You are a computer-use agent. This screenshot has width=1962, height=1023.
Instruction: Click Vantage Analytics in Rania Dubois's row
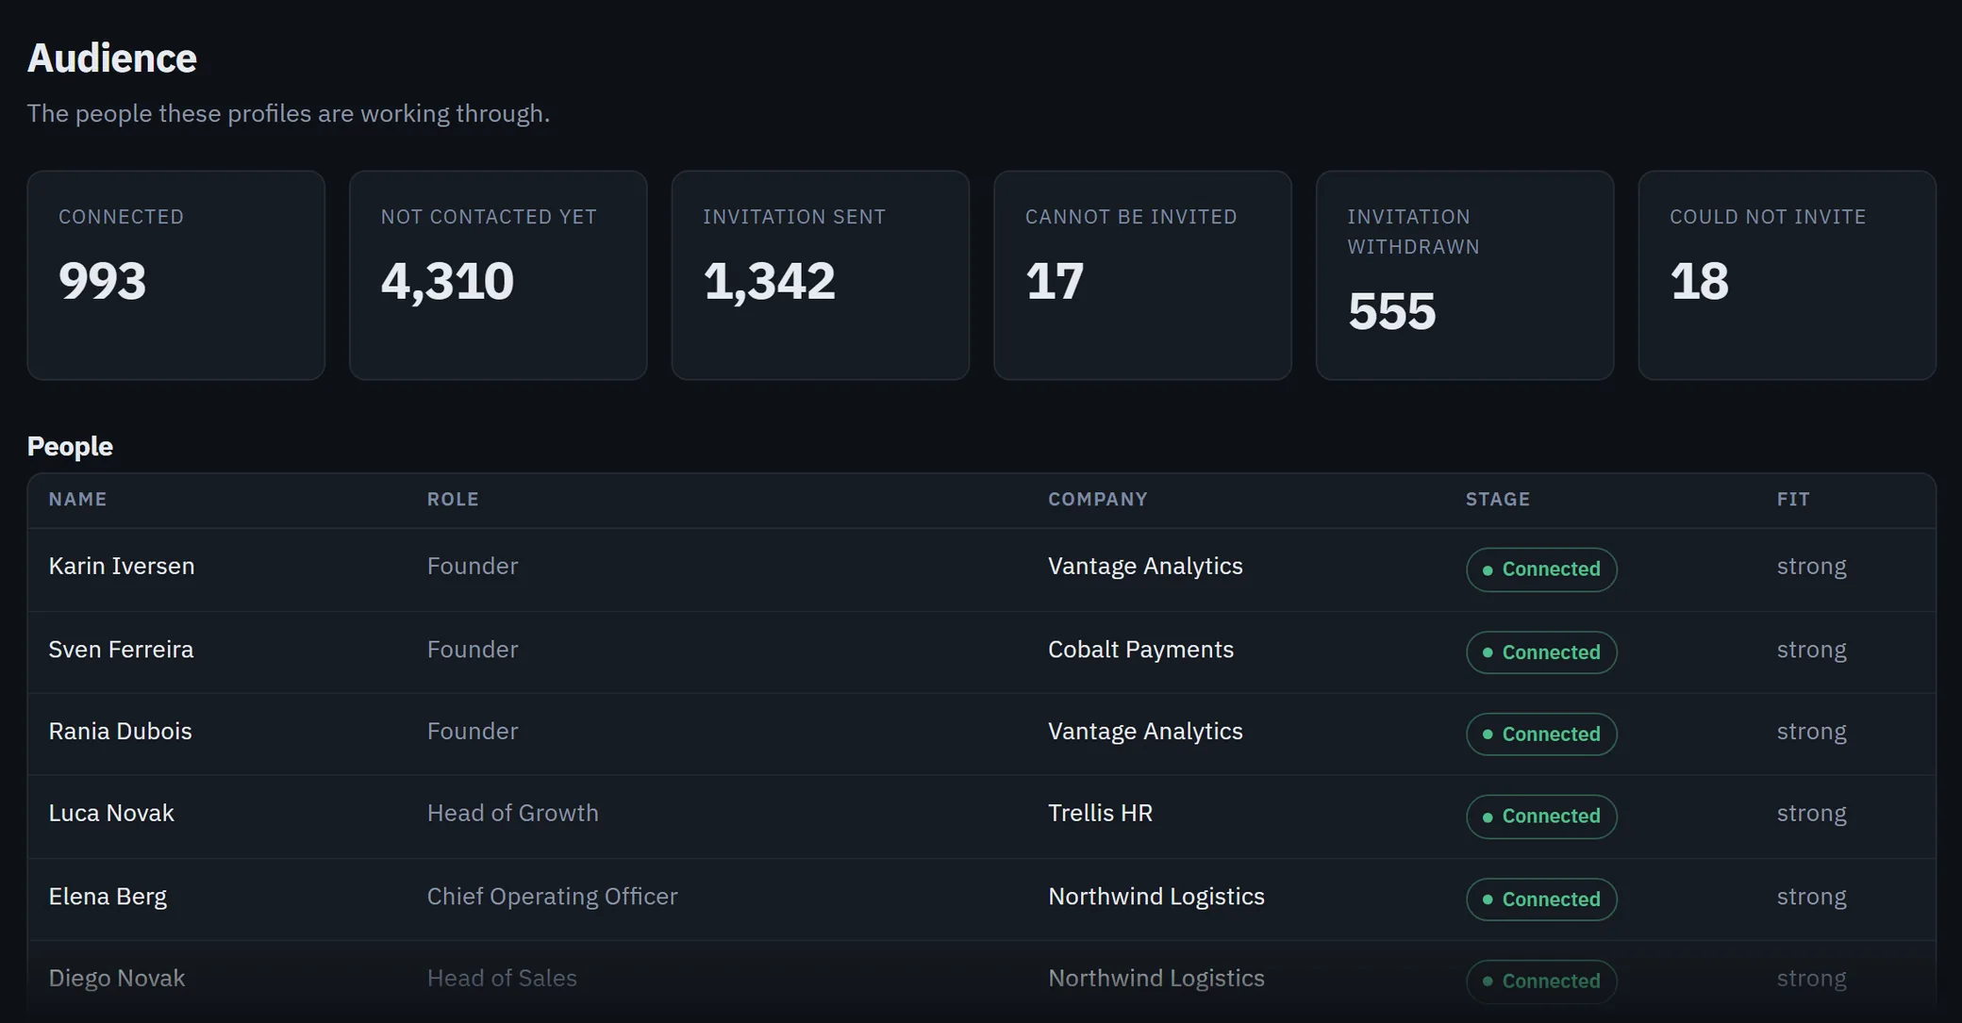pos(1145,732)
